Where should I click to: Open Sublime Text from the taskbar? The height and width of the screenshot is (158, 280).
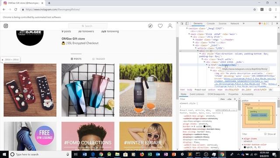(x=190, y=154)
